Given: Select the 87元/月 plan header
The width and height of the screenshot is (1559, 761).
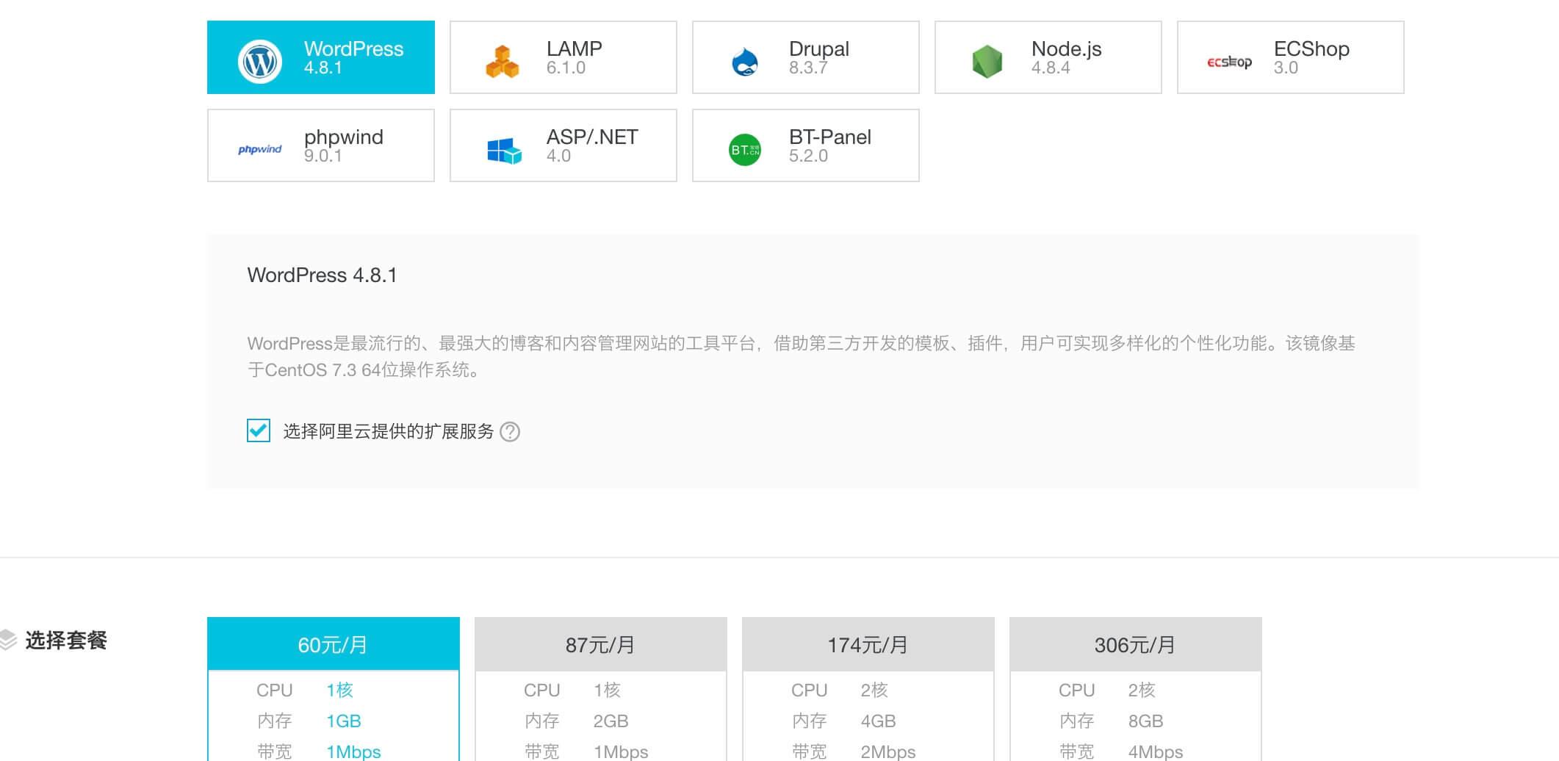Looking at the screenshot, I should click(601, 644).
